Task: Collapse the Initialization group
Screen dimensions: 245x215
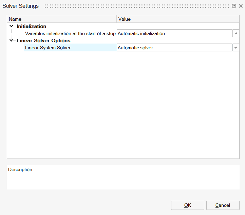Action: coord(12,26)
